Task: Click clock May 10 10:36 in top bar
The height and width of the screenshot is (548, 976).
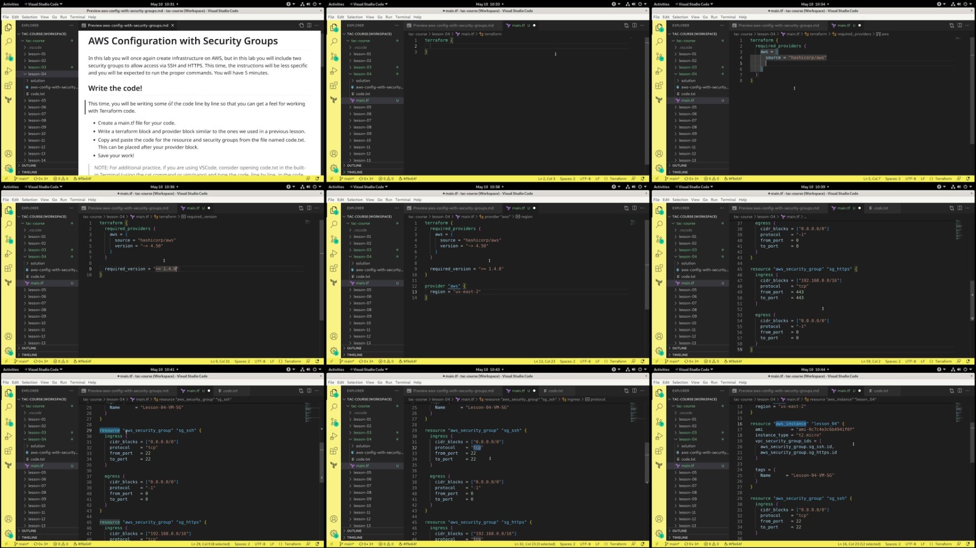Action: 163,186
